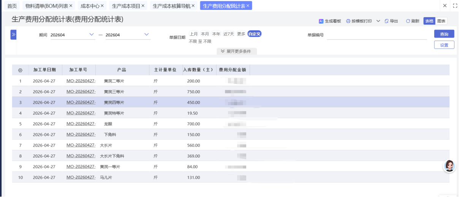
Task: Open MO-20260427 link for 黄芪二等片
Action: tap(81, 81)
